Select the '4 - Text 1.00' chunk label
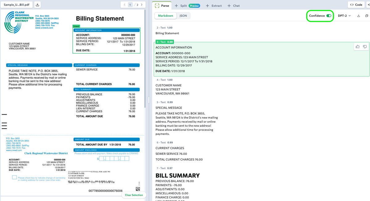Viewport: 370px width, 201px height. [x=165, y=80]
